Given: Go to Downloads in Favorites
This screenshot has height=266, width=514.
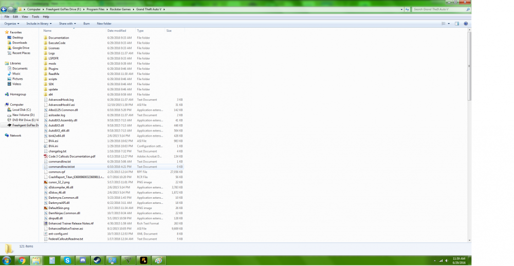Looking at the screenshot, I should point(20,43).
